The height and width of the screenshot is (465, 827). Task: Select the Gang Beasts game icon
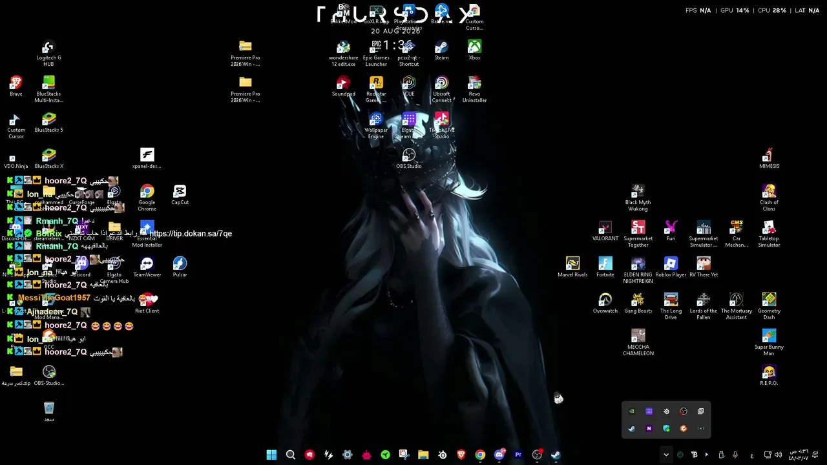pyautogui.click(x=638, y=304)
